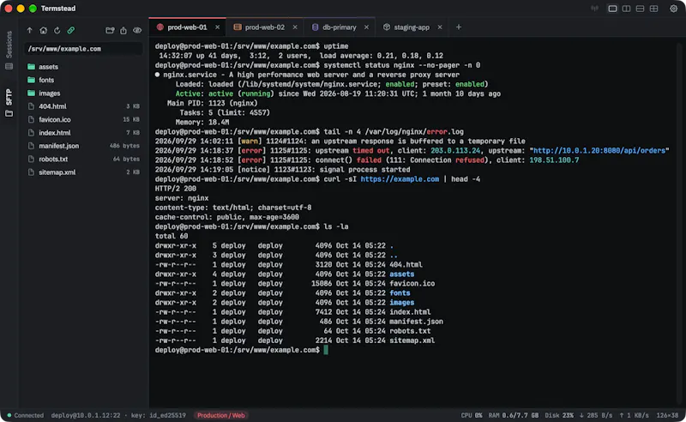Jump to home directory in SFTP panel

[x=44, y=30]
